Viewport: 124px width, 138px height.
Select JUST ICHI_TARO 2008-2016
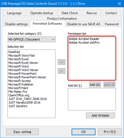(x=27, y=99)
